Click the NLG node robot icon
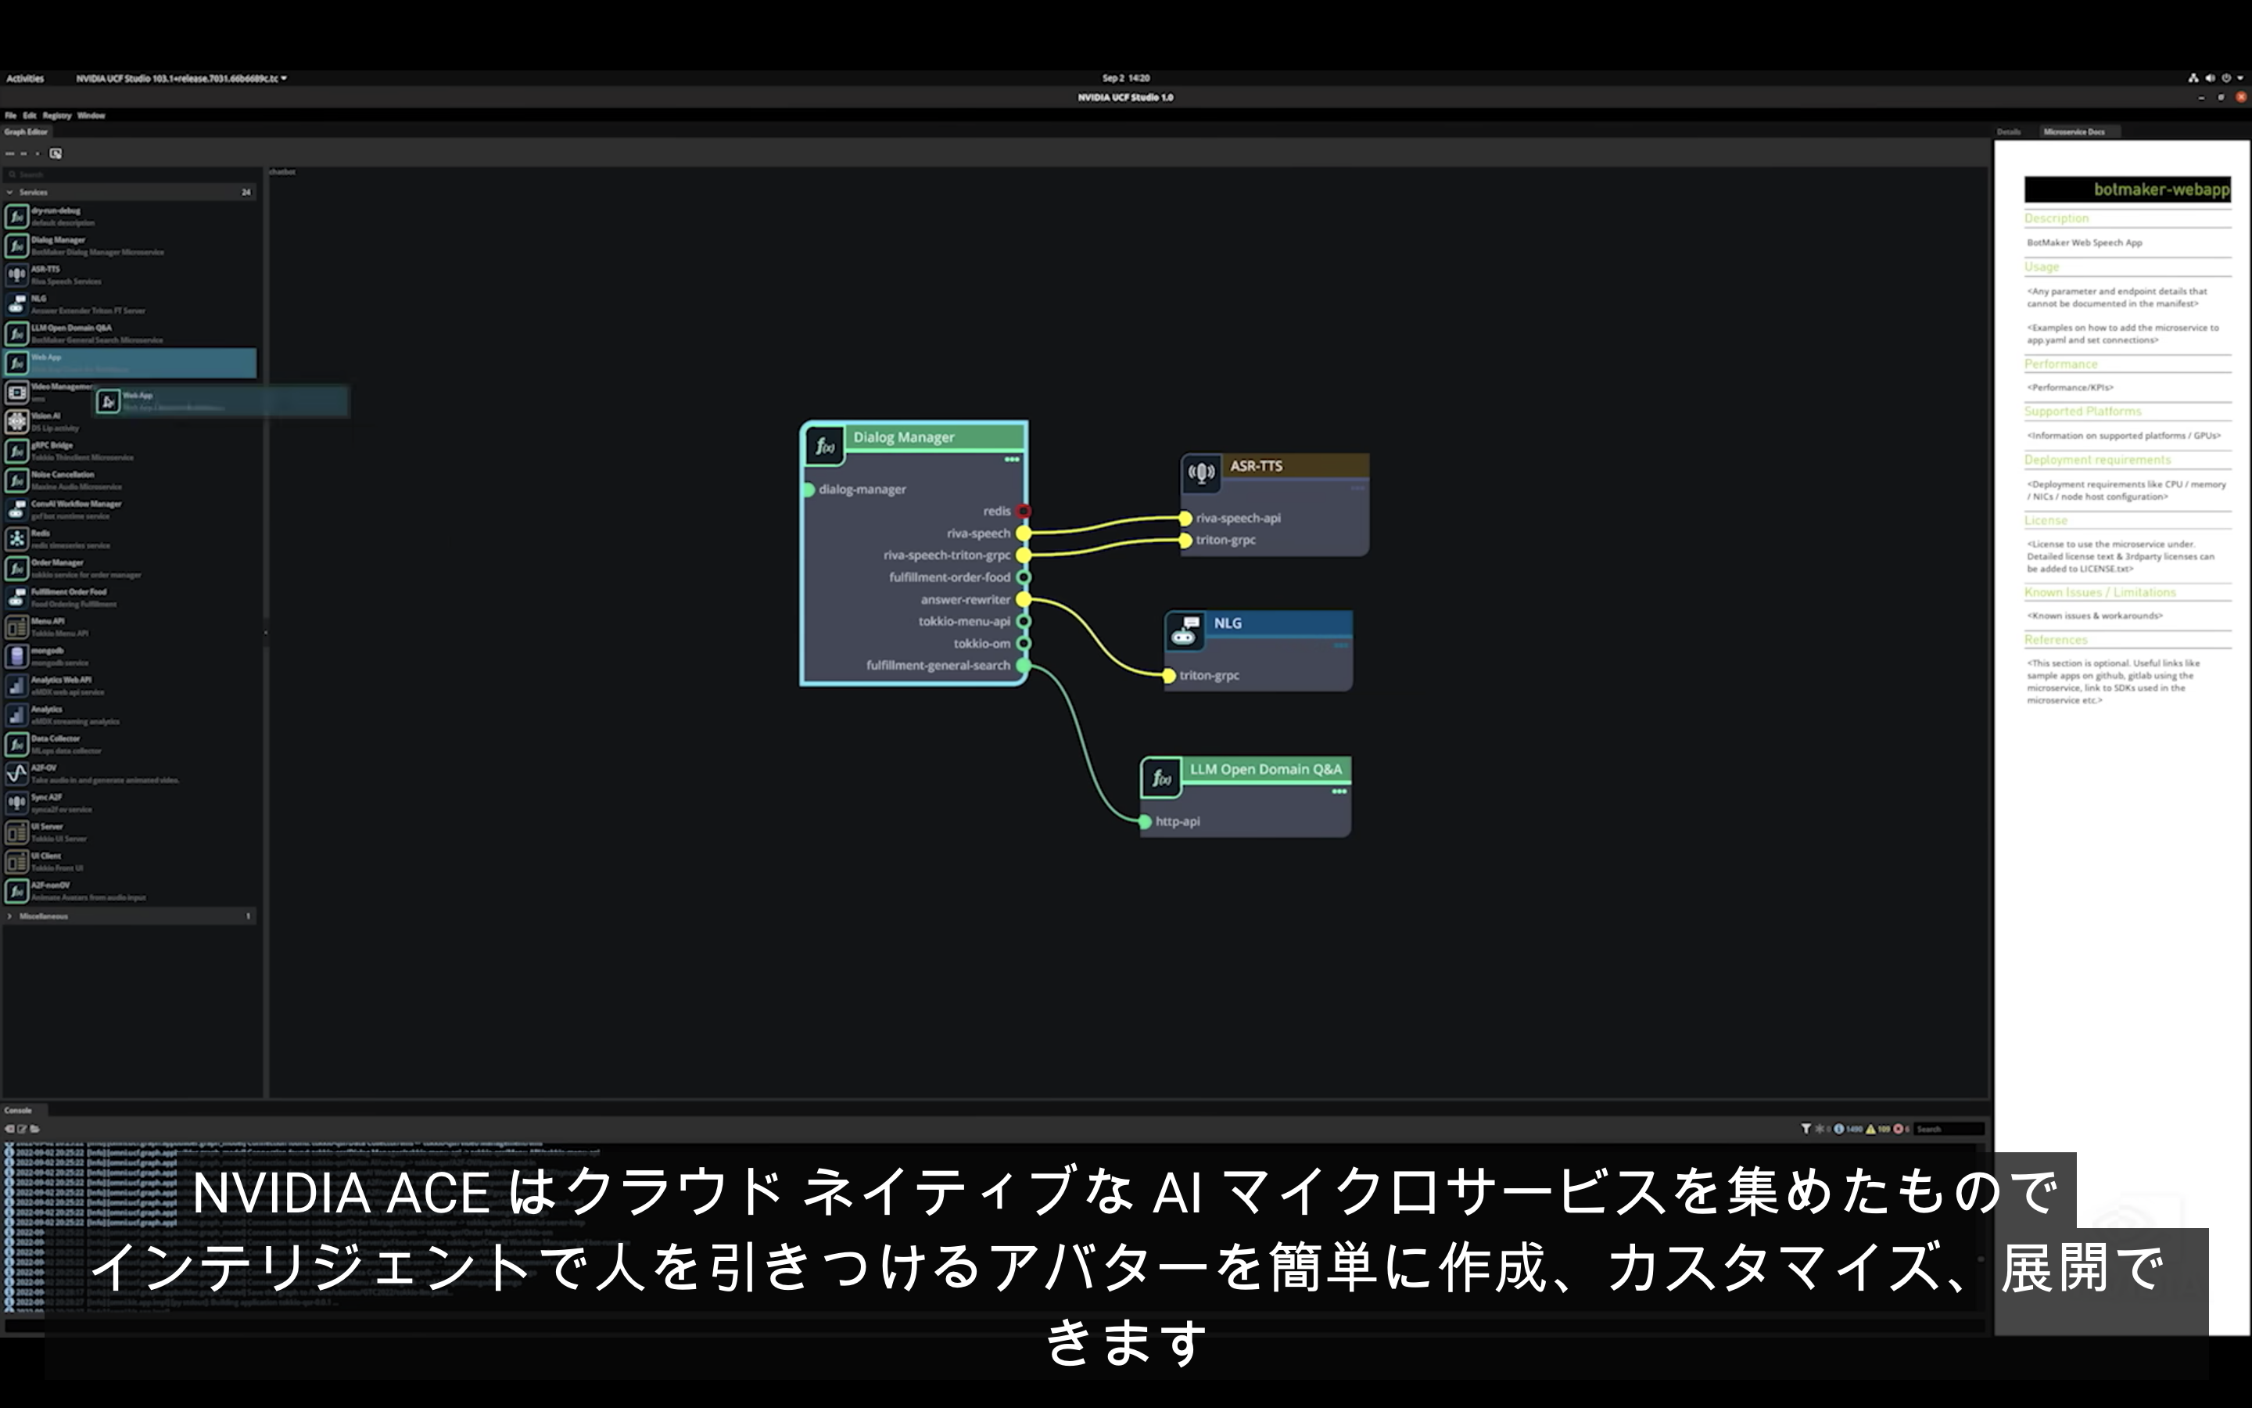This screenshot has height=1408, width=2252. pos(1185,630)
